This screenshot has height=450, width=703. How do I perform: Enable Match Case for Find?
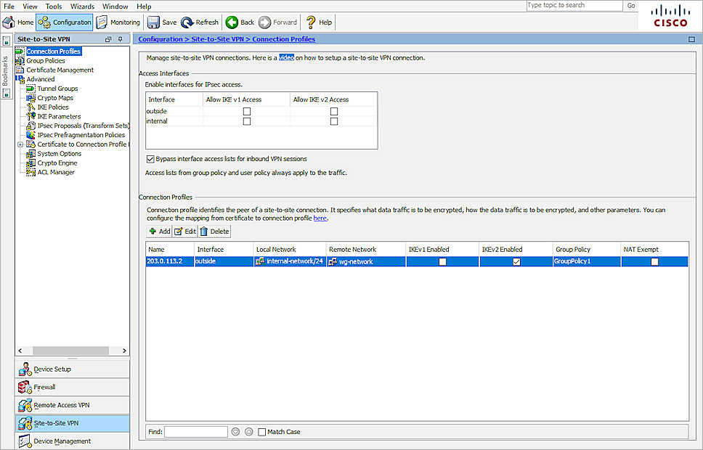(261, 431)
